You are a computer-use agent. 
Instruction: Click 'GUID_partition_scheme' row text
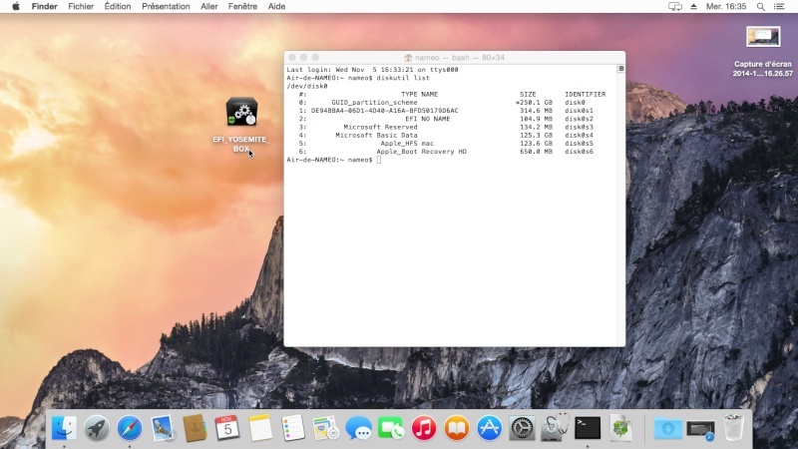pyautogui.click(x=374, y=103)
